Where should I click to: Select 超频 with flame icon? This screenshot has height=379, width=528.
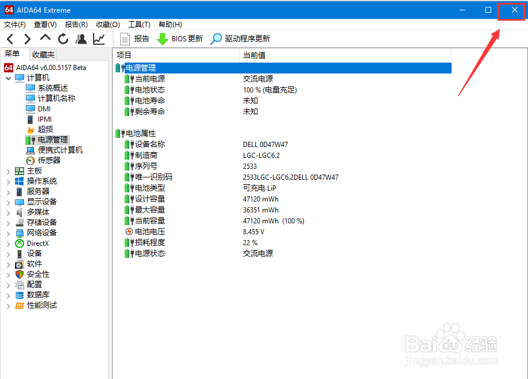[45, 130]
